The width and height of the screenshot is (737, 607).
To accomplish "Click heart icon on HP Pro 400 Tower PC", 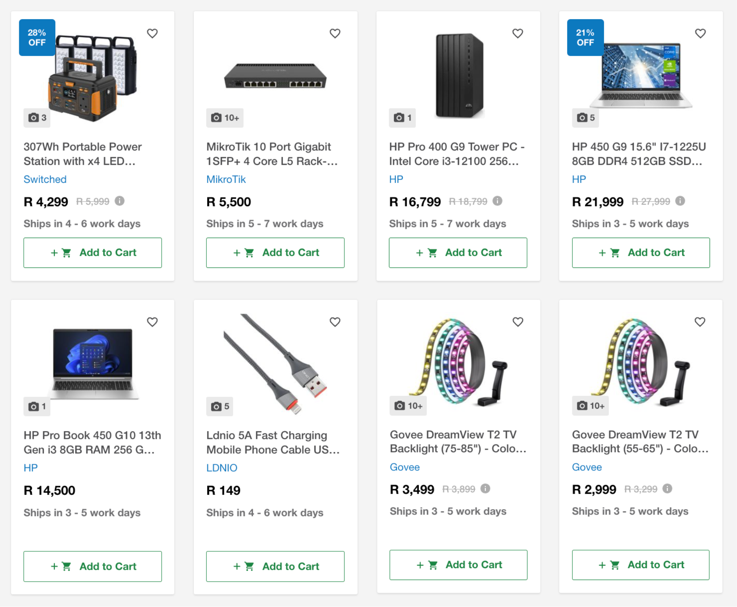I will [518, 34].
